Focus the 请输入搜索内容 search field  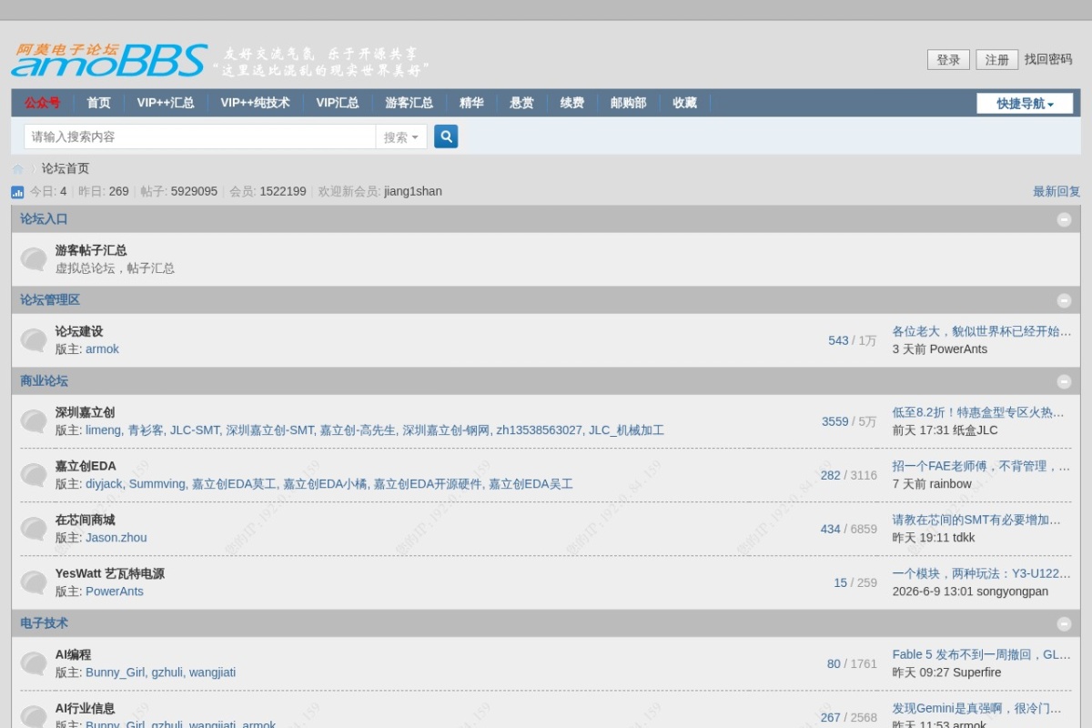[200, 136]
